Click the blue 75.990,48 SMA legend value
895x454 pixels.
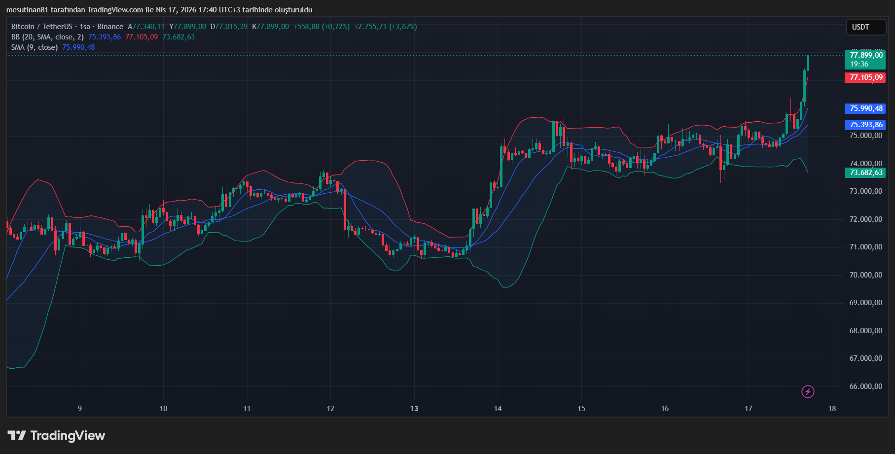78,47
